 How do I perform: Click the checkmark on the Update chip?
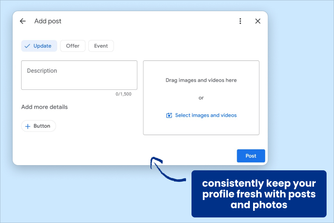pos(27,46)
